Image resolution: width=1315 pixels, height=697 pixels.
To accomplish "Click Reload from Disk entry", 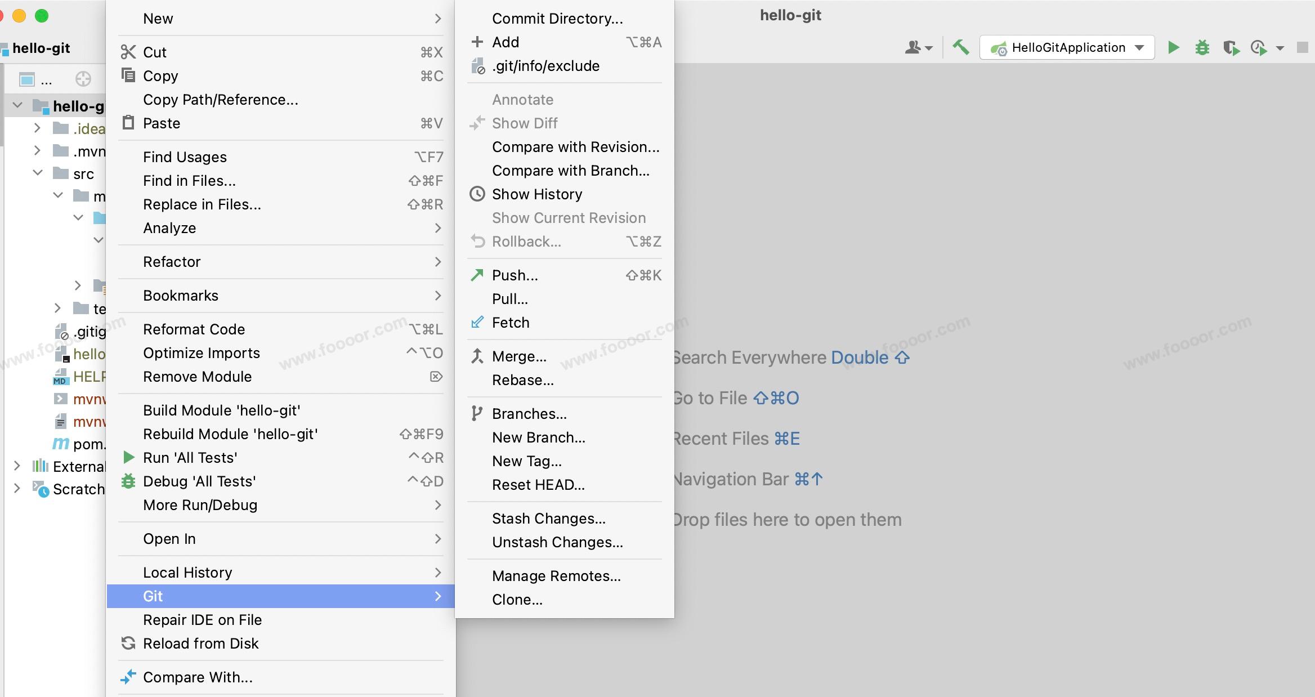I will coord(200,644).
